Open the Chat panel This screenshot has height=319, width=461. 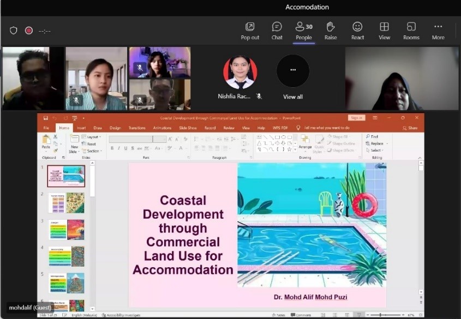coord(277,31)
